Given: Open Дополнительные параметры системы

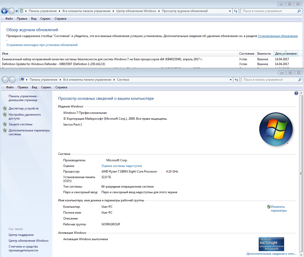Looking at the screenshot, I should pos(29,132).
